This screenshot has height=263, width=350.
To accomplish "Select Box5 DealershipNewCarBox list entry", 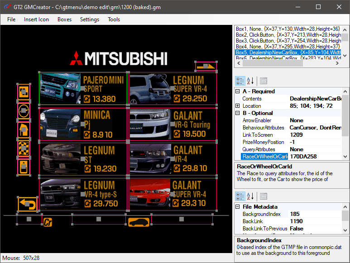I will [288, 53].
